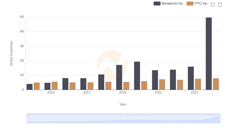
Task: Click the 2019 x-axis label
Action: (x=123, y=92)
